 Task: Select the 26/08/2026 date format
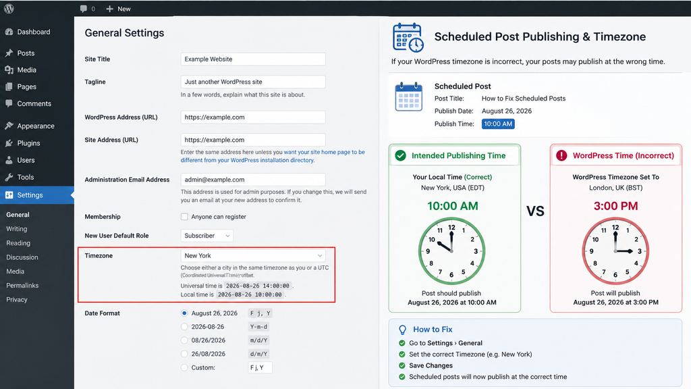pos(184,354)
